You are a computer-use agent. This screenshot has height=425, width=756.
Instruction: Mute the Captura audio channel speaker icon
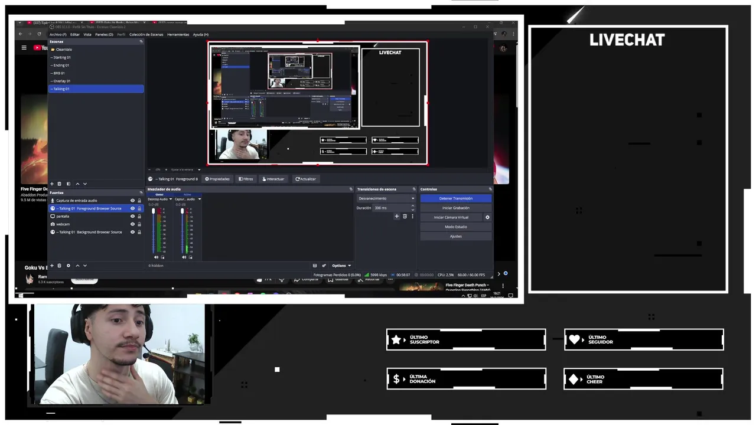pos(184,257)
